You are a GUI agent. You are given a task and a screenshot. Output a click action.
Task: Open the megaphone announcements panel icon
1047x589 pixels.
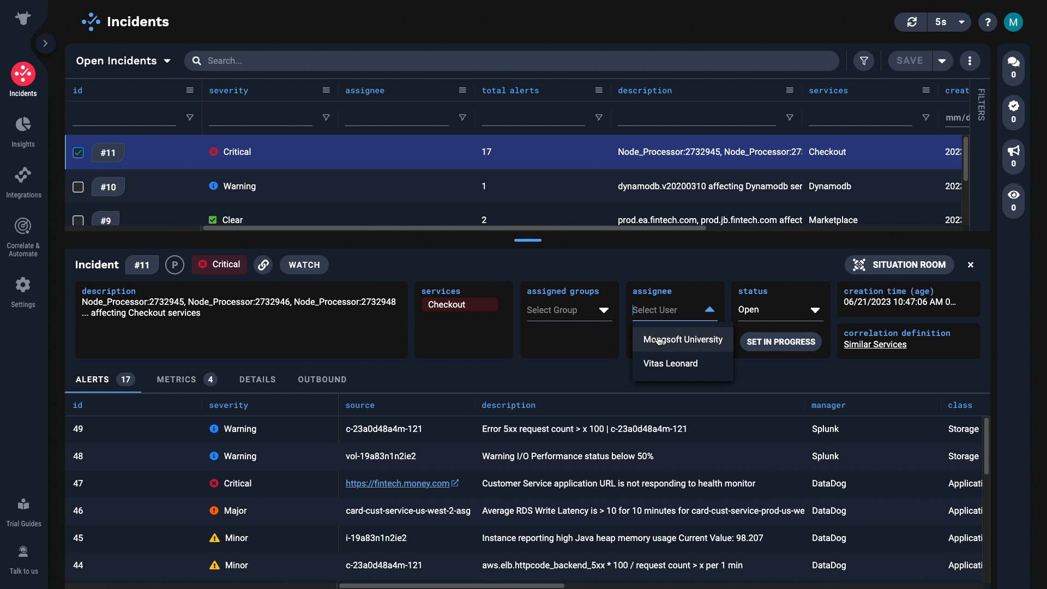1013,155
